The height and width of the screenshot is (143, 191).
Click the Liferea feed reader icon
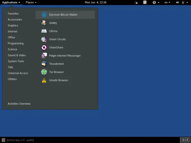(44, 31)
